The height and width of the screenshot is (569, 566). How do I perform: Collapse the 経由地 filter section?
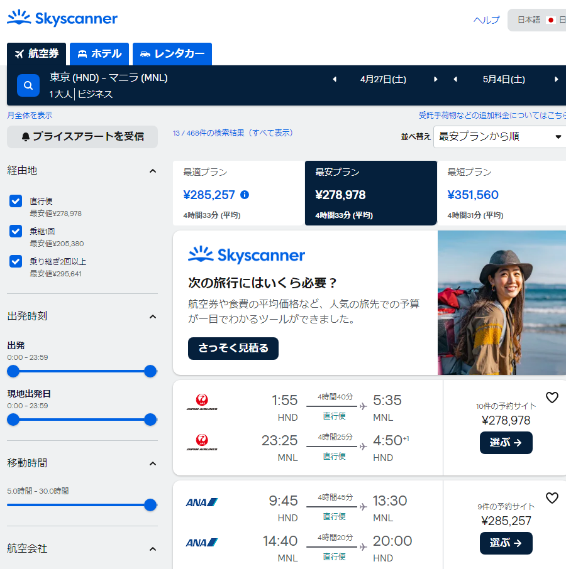(x=152, y=171)
